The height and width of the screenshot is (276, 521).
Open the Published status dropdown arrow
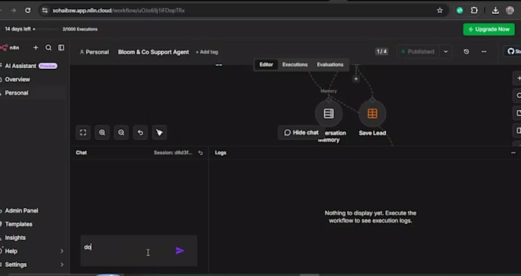click(x=446, y=52)
